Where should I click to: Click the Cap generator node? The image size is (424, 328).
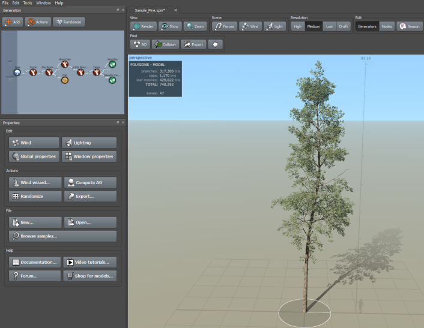point(65,80)
